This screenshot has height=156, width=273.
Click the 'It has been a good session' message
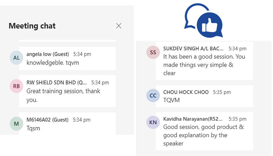(x=204, y=65)
